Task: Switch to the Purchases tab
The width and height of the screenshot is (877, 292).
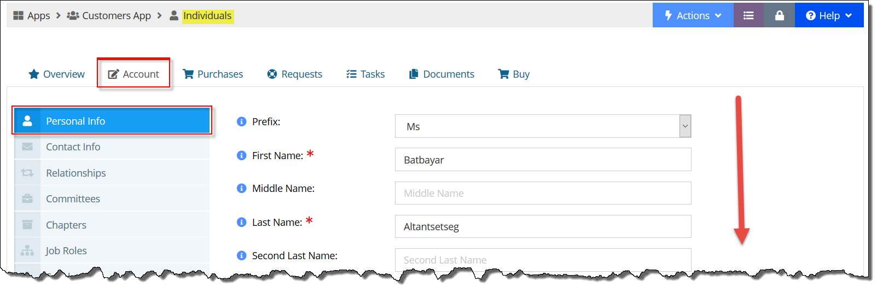Action: 213,74
